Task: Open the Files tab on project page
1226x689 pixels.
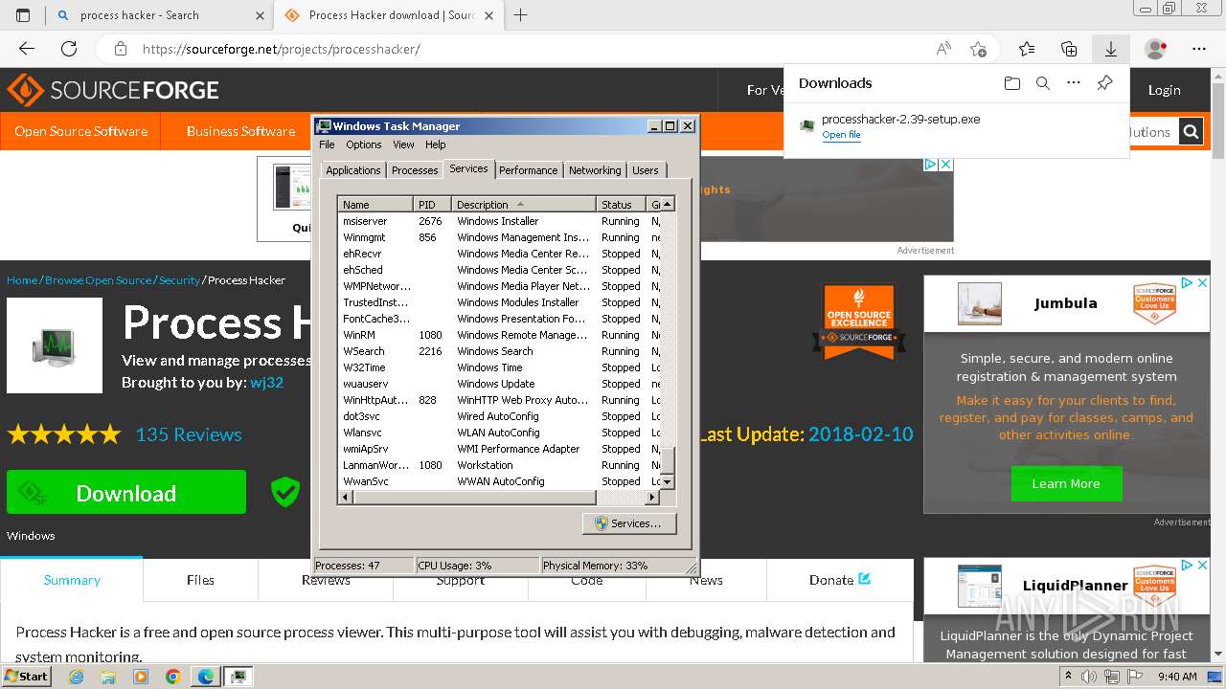Action: click(x=200, y=580)
